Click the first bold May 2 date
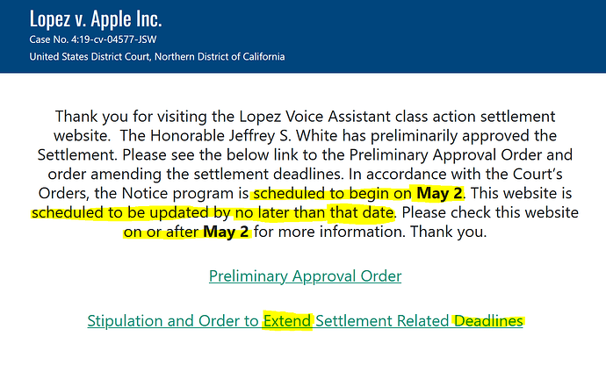This screenshot has width=606, height=379. (x=439, y=193)
